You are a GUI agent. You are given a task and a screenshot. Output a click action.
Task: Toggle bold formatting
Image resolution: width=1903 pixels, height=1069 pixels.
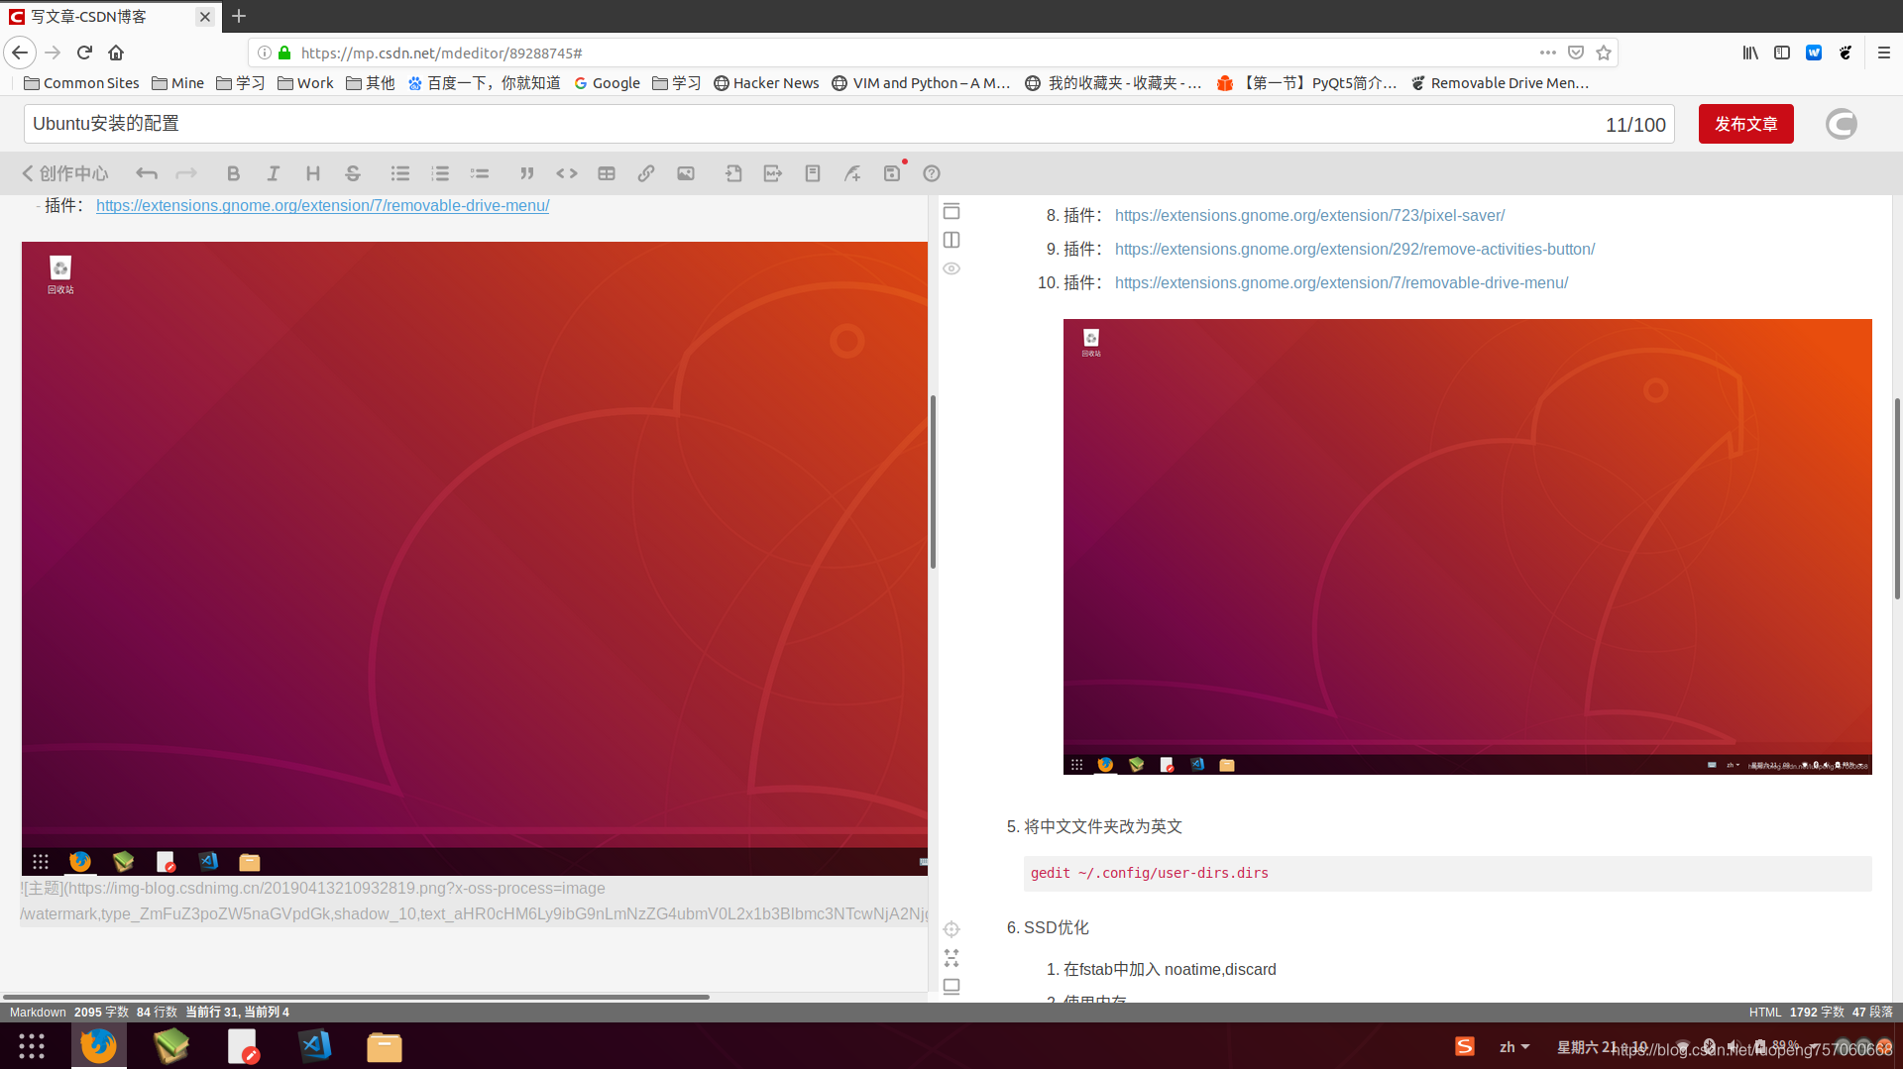(x=233, y=173)
